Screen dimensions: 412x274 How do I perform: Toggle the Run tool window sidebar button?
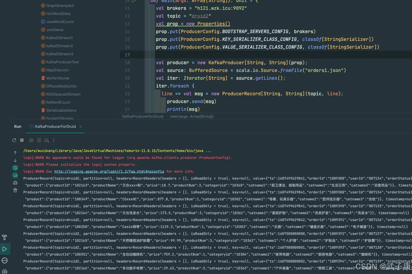coord(5,249)
